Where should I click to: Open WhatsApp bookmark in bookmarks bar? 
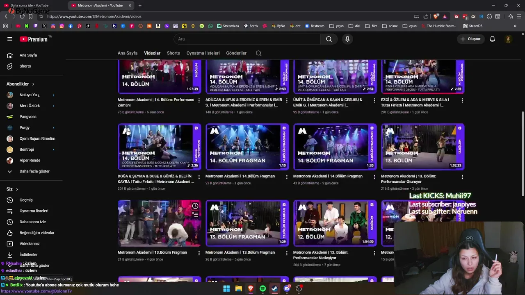[x=210, y=26]
